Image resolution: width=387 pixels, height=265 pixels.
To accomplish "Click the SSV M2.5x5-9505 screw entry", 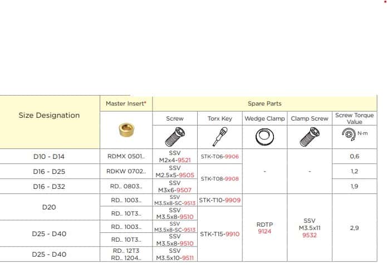I will click(175, 171).
